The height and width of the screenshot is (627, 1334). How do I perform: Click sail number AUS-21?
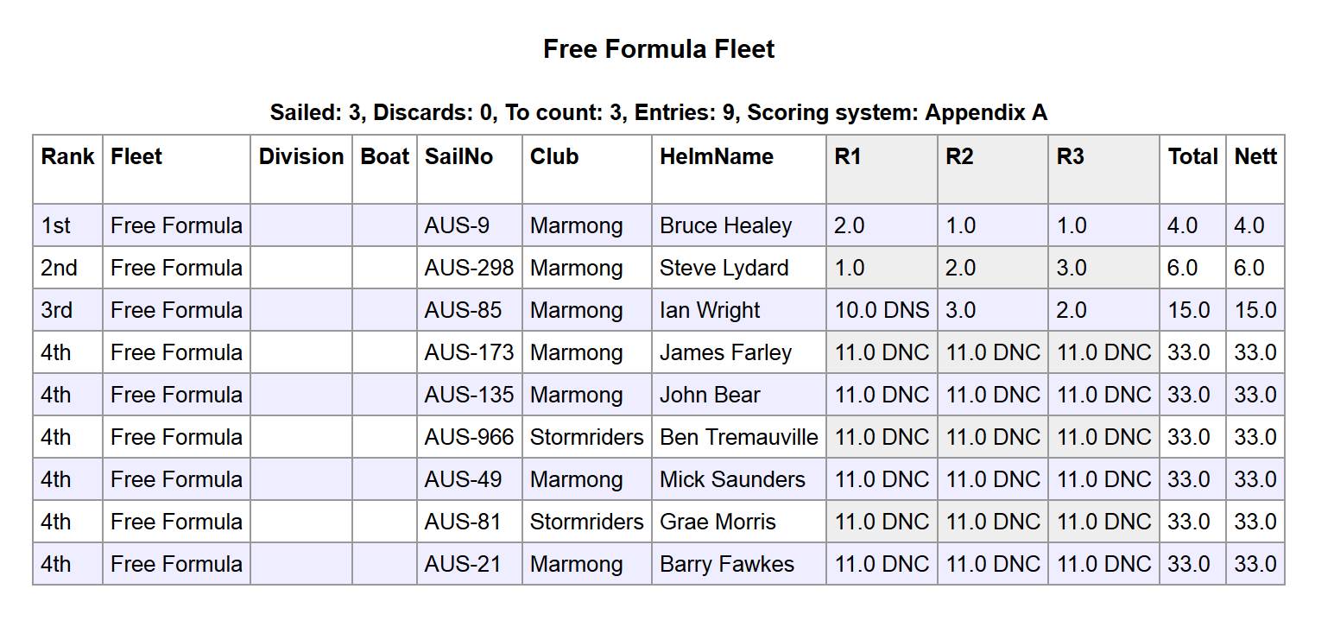463,565
